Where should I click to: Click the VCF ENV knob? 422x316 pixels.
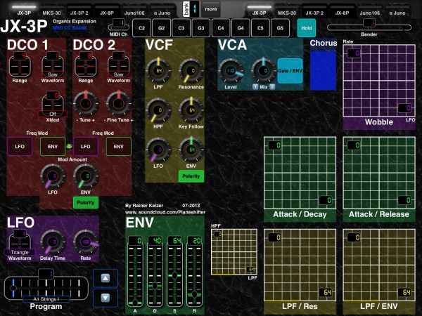click(x=191, y=150)
